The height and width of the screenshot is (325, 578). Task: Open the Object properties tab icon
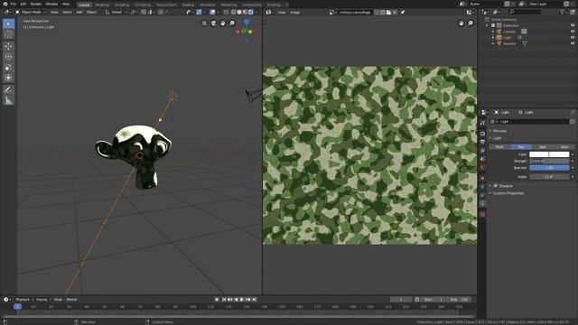[482, 179]
